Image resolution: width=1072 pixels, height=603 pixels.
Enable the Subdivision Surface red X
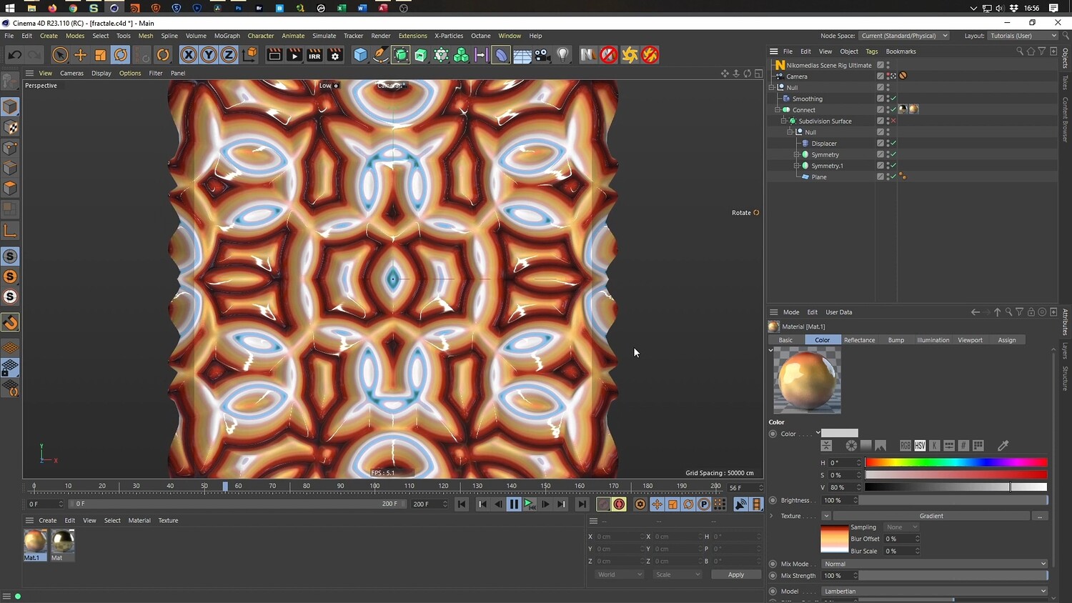pos(893,121)
